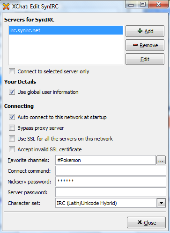Focus the Connect command text field
This screenshot has height=233, width=170.
click(111, 171)
